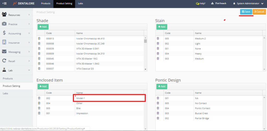Delete shade Ivoclar Chromascop 4A.410 with trash icon
Viewport: 267px width, 131px height.
(x=39, y=39)
